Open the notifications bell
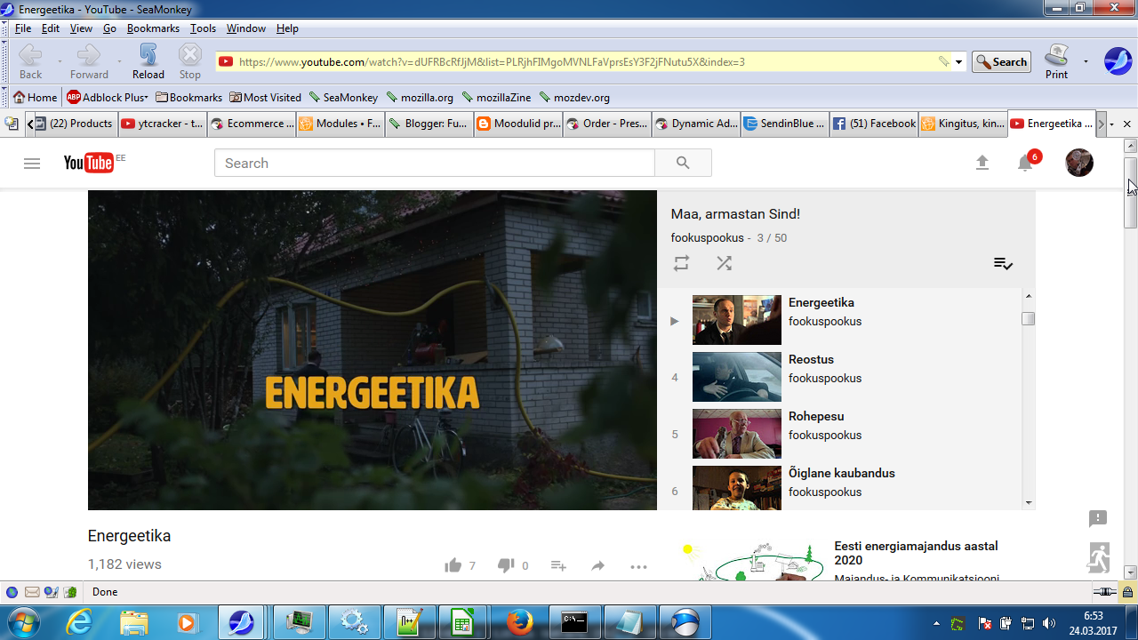1138x640 pixels. pyautogui.click(x=1025, y=163)
